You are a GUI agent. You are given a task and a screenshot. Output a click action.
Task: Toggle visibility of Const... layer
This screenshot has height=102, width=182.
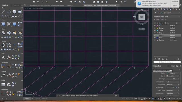[x=155, y=30]
